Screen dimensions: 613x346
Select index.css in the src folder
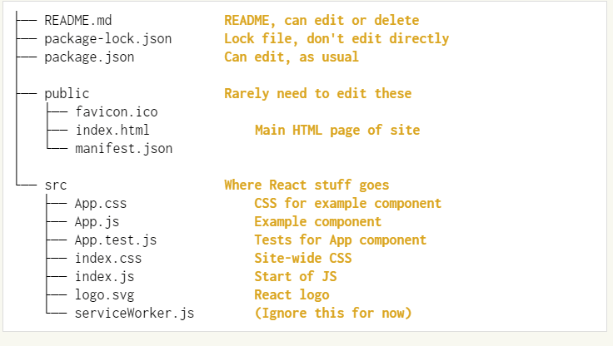(108, 258)
